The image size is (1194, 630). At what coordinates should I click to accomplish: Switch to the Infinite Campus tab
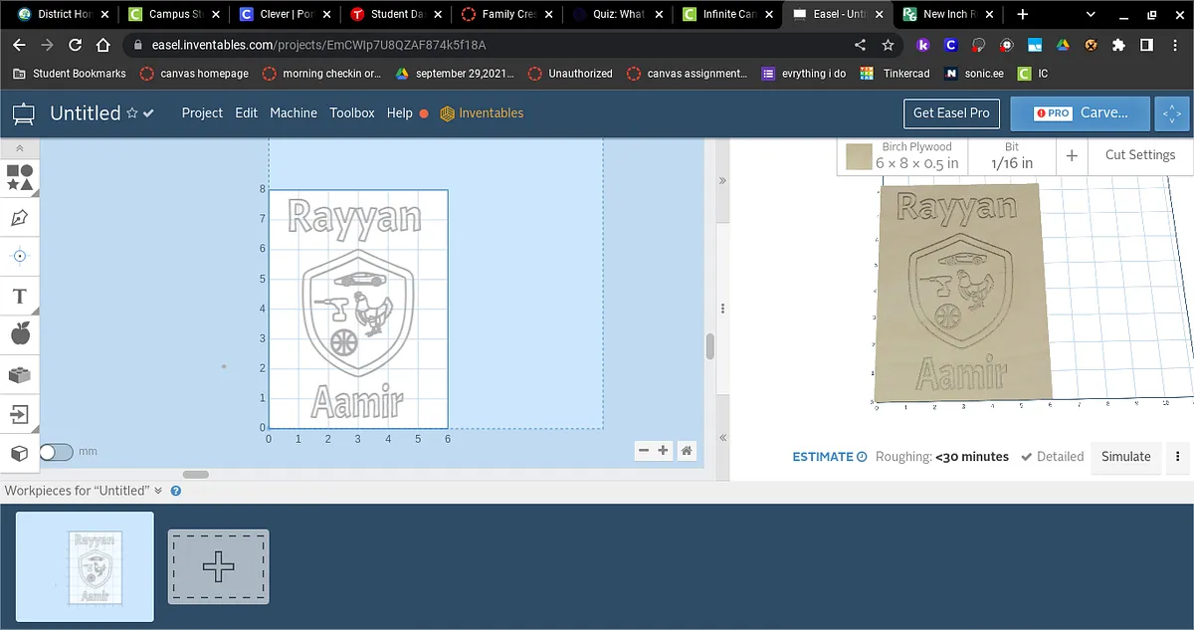click(727, 15)
